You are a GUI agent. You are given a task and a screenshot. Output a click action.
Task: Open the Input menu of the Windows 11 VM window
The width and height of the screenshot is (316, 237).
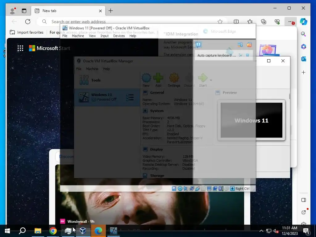pos(105,36)
